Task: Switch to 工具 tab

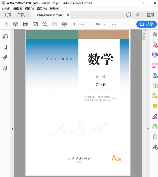Action: pos(21,15)
